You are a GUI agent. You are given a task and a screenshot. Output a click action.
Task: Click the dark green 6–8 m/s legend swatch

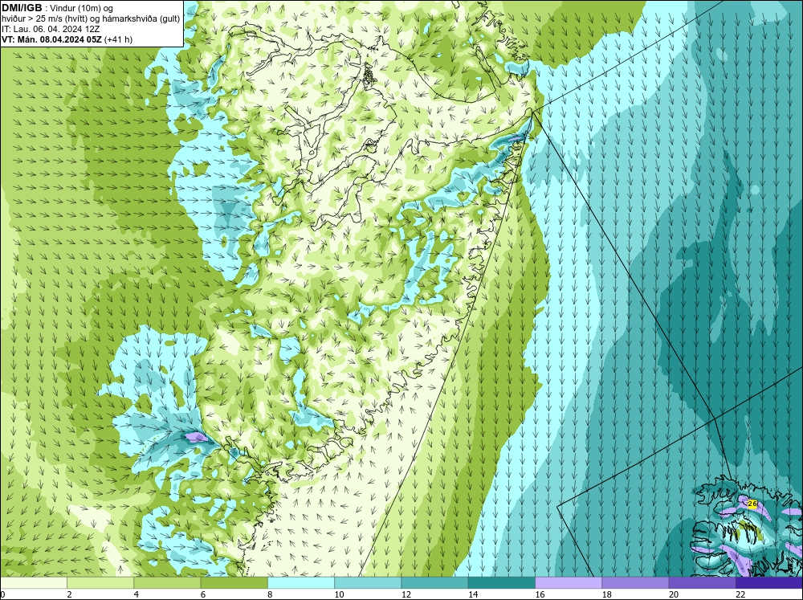coord(234,582)
